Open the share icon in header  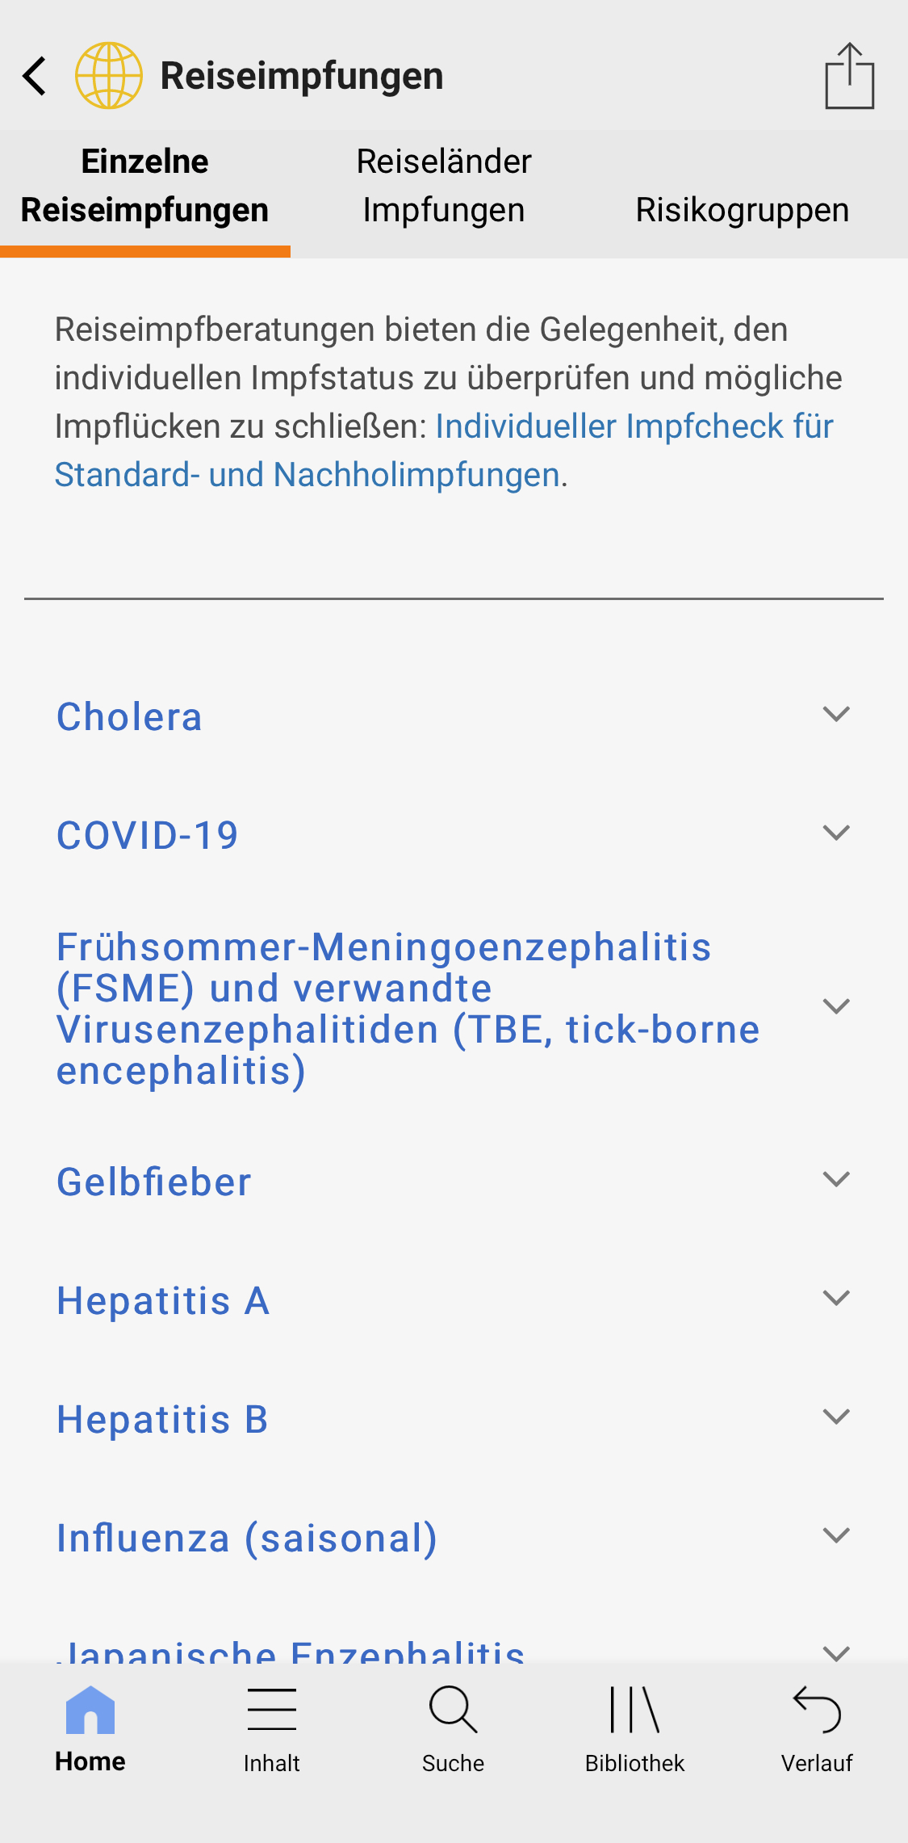pyautogui.click(x=849, y=76)
